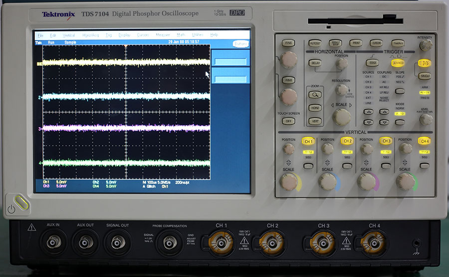The image size is (449, 277).
Task: Click the trigger SOURCE up arrow
Action: (368, 112)
